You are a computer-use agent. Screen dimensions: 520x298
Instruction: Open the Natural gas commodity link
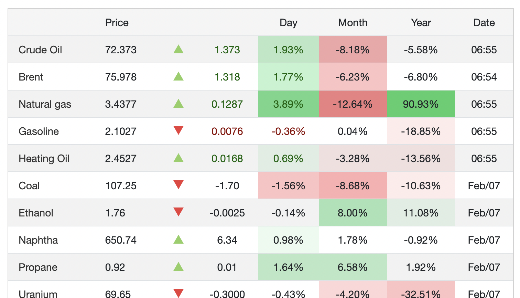tap(45, 104)
